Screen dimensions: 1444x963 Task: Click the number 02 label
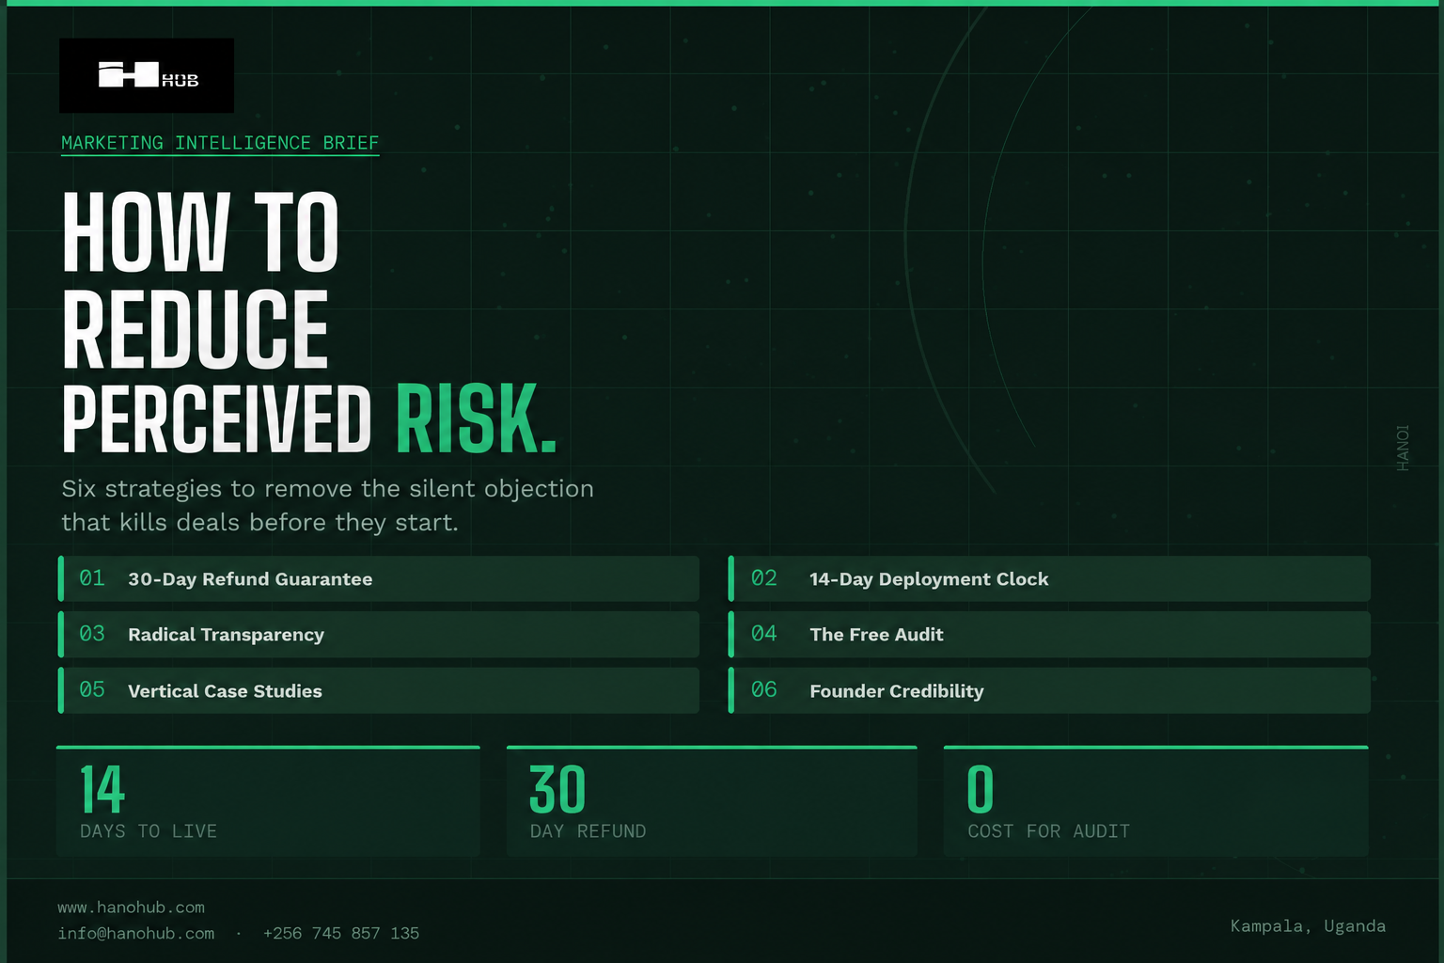(764, 578)
